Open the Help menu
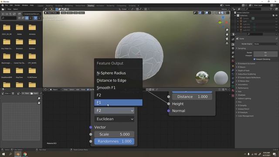 pos(32,5)
